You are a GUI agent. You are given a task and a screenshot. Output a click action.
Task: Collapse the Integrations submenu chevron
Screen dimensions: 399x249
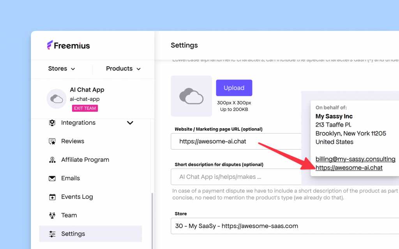pyautogui.click(x=130, y=123)
